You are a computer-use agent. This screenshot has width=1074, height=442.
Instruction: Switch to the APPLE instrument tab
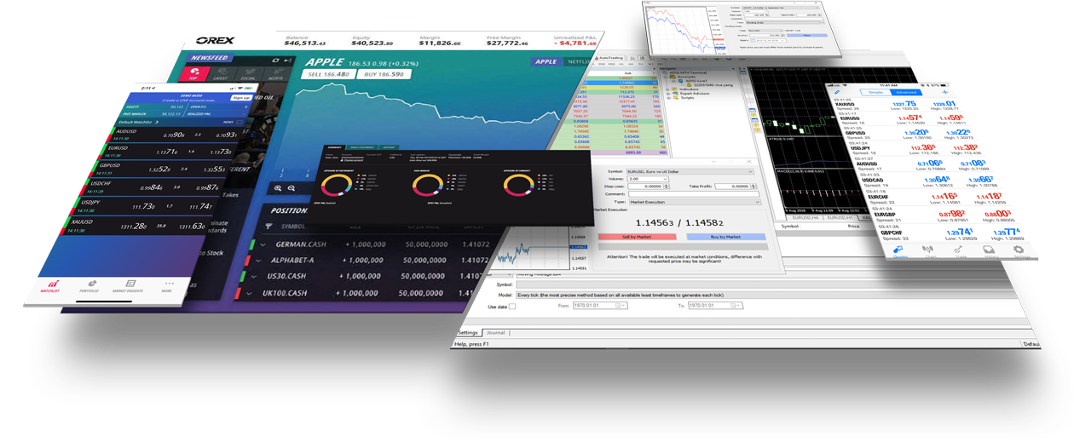pyautogui.click(x=546, y=61)
